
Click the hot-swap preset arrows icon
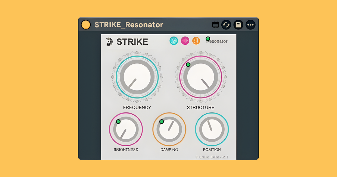coord(226,25)
